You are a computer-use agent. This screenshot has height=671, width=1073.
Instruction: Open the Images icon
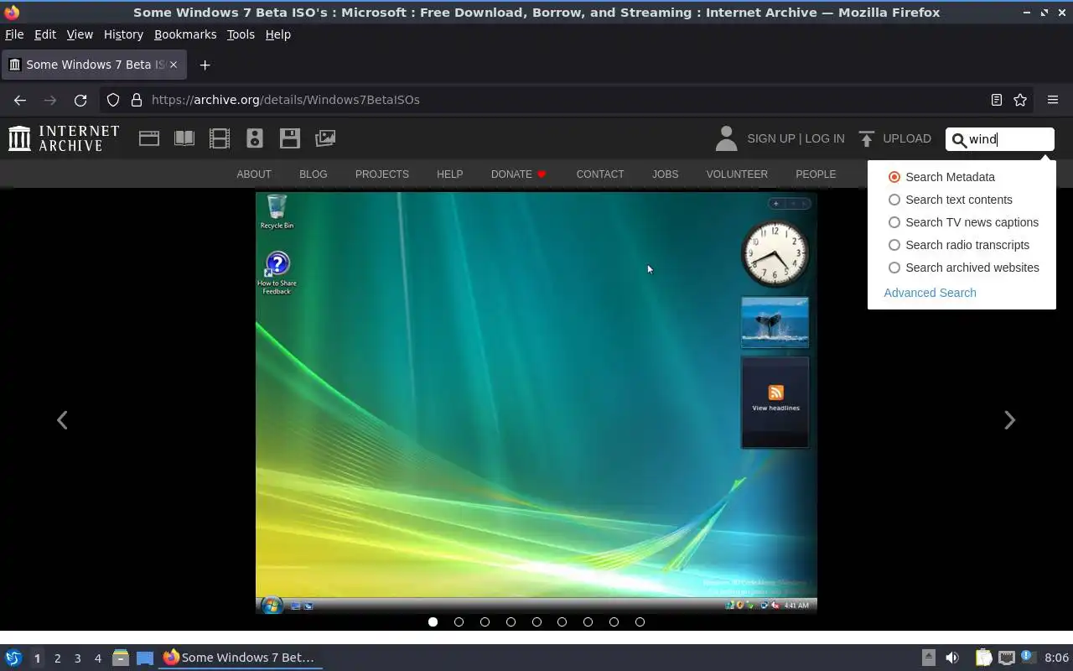point(325,138)
